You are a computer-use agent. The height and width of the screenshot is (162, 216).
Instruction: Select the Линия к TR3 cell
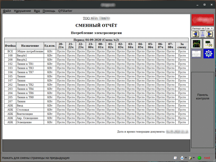tap(30, 68)
